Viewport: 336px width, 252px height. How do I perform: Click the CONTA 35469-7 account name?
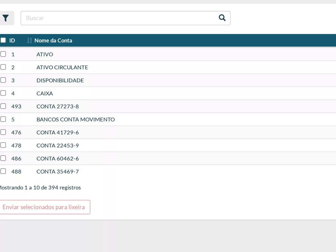pyautogui.click(x=58, y=172)
